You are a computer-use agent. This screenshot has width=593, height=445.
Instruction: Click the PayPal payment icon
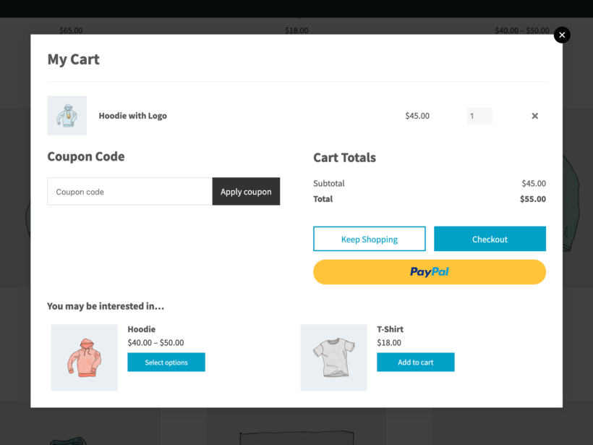429,271
